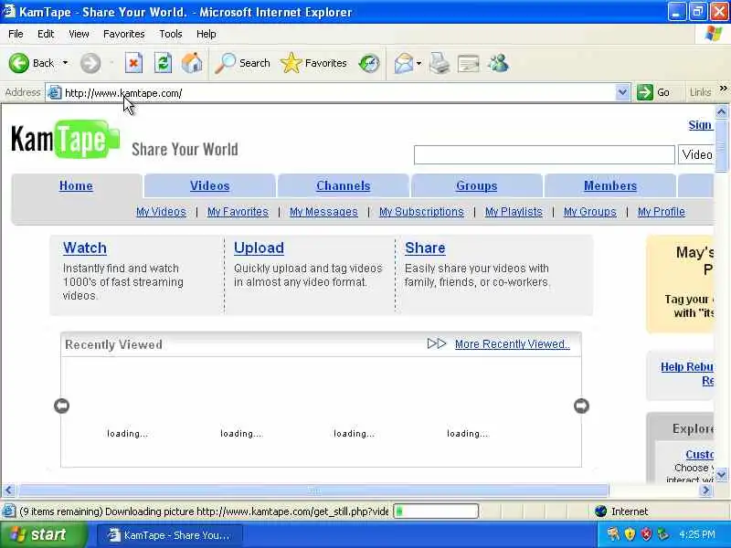This screenshot has height=548, width=731.
Task: Switch to the Channels tab
Action: click(344, 186)
